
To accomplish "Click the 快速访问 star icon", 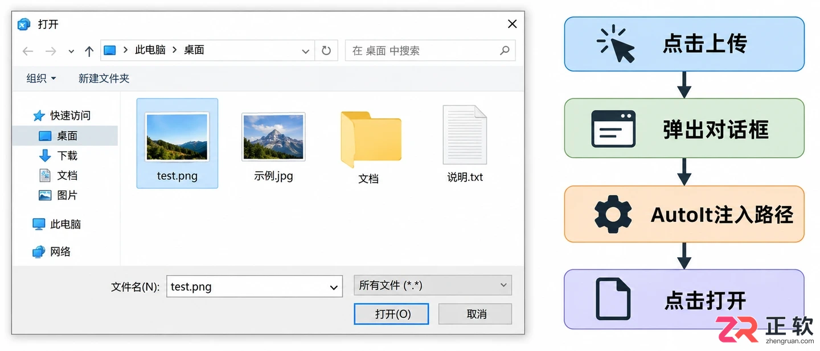I will (x=39, y=116).
